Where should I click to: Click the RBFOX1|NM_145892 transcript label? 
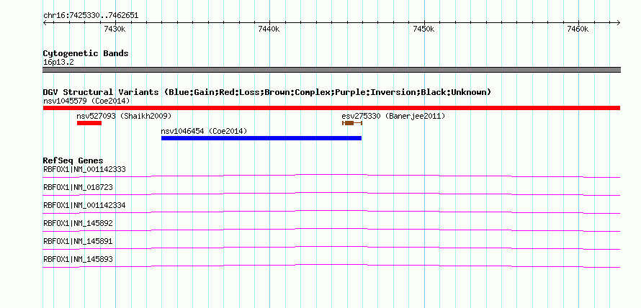(78, 223)
